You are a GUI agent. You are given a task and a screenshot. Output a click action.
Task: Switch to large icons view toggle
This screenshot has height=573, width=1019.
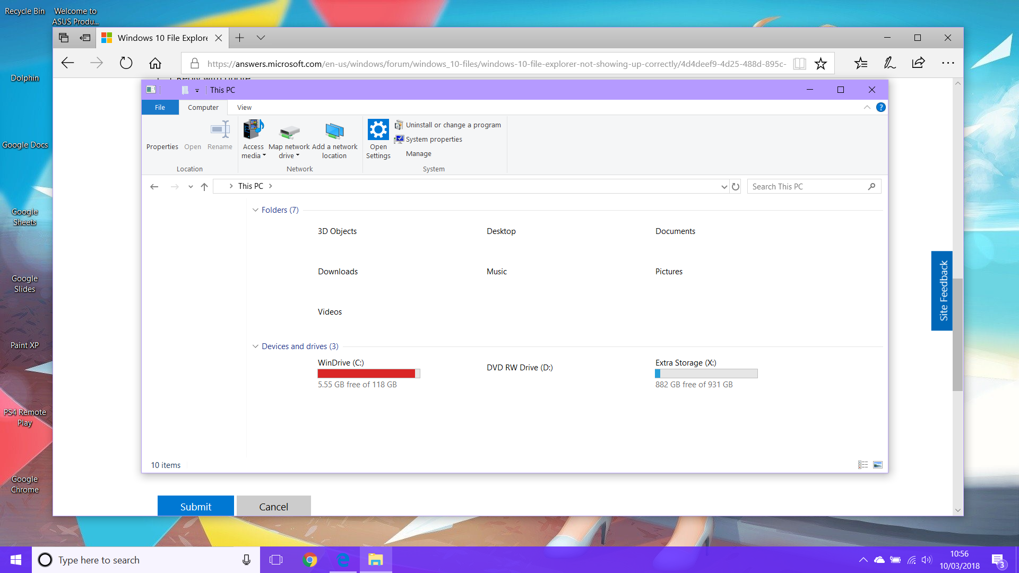pyautogui.click(x=878, y=465)
